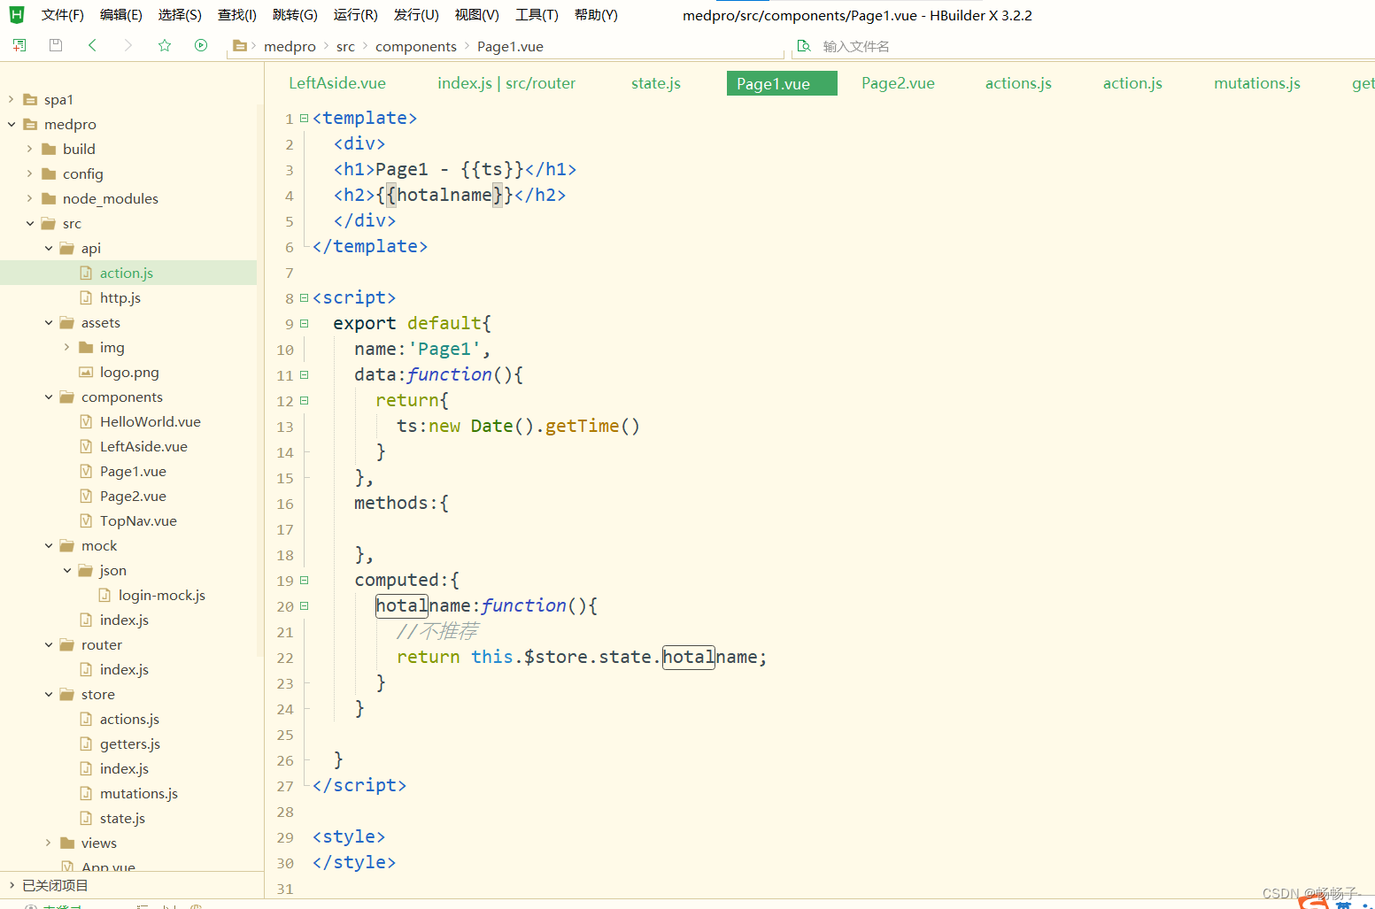Image resolution: width=1375 pixels, height=909 pixels.
Task: Open the 发行(U) menu
Action: 416,15
